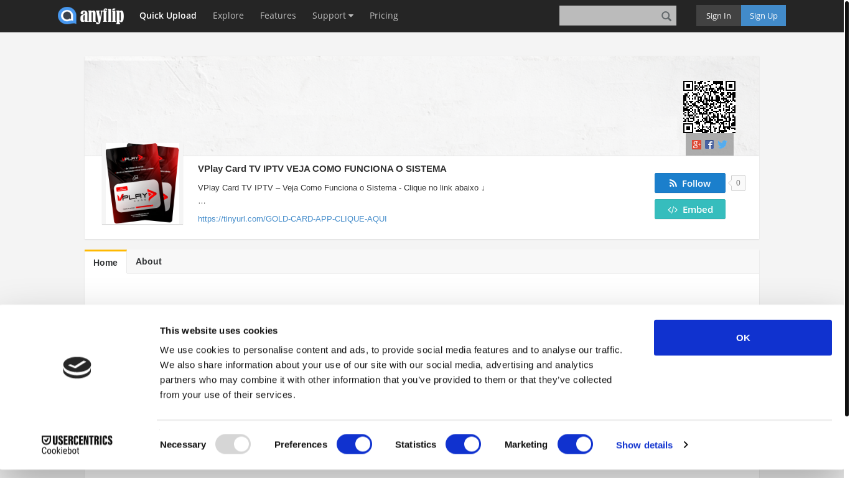Open the VPlay card profile thumbnail
Image resolution: width=850 pixels, height=478 pixels.
[142, 184]
